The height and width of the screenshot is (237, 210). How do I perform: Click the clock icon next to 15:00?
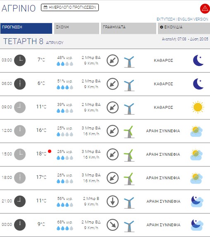[20, 154]
